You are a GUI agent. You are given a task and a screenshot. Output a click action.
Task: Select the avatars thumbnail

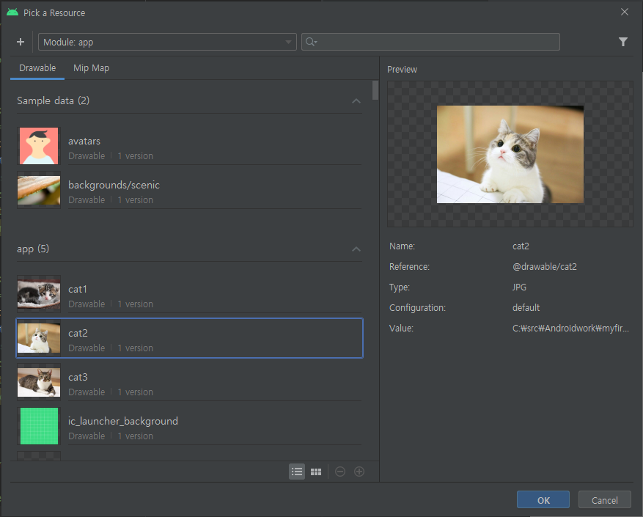pos(39,146)
